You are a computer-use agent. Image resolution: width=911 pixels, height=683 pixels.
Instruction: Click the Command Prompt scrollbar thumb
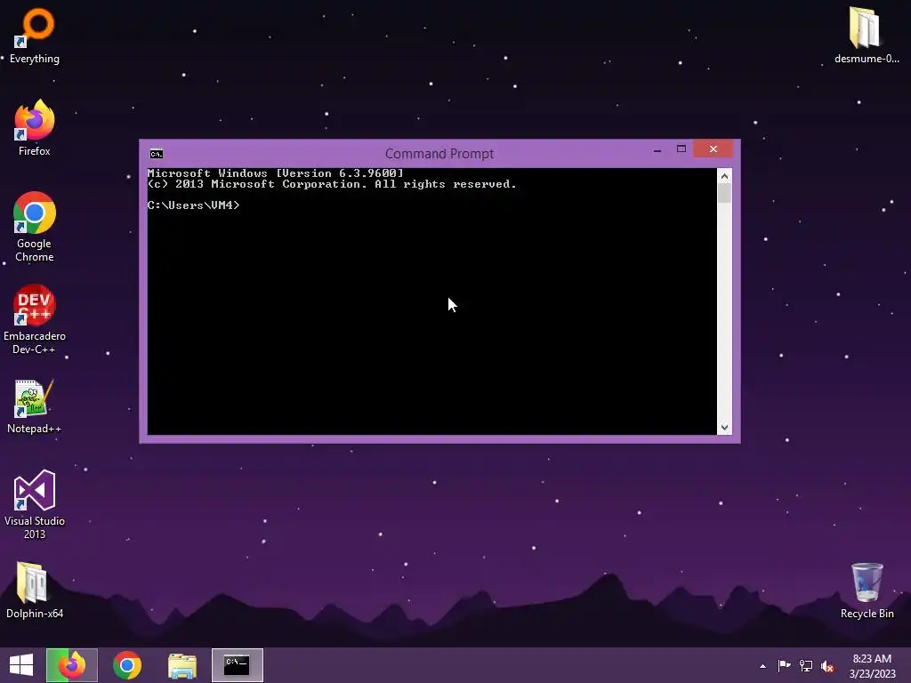(x=724, y=193)
